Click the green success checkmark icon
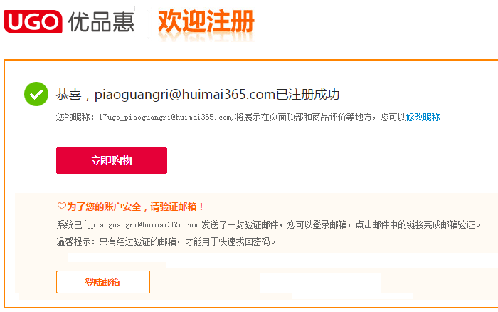This screenshot has width=498, height=312. tap(36, 94)
